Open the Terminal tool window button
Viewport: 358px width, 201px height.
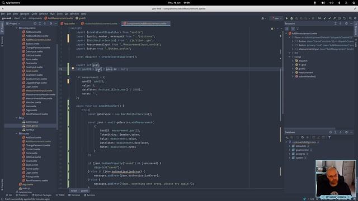74,195
